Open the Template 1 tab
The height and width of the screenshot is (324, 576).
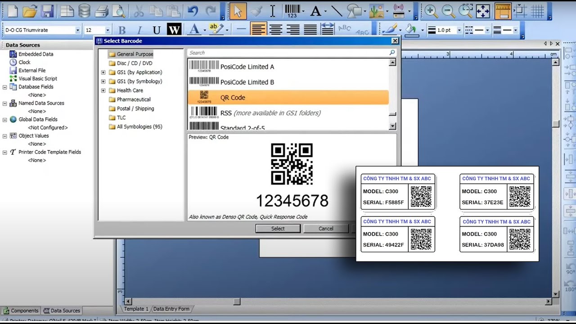(136, 309)
